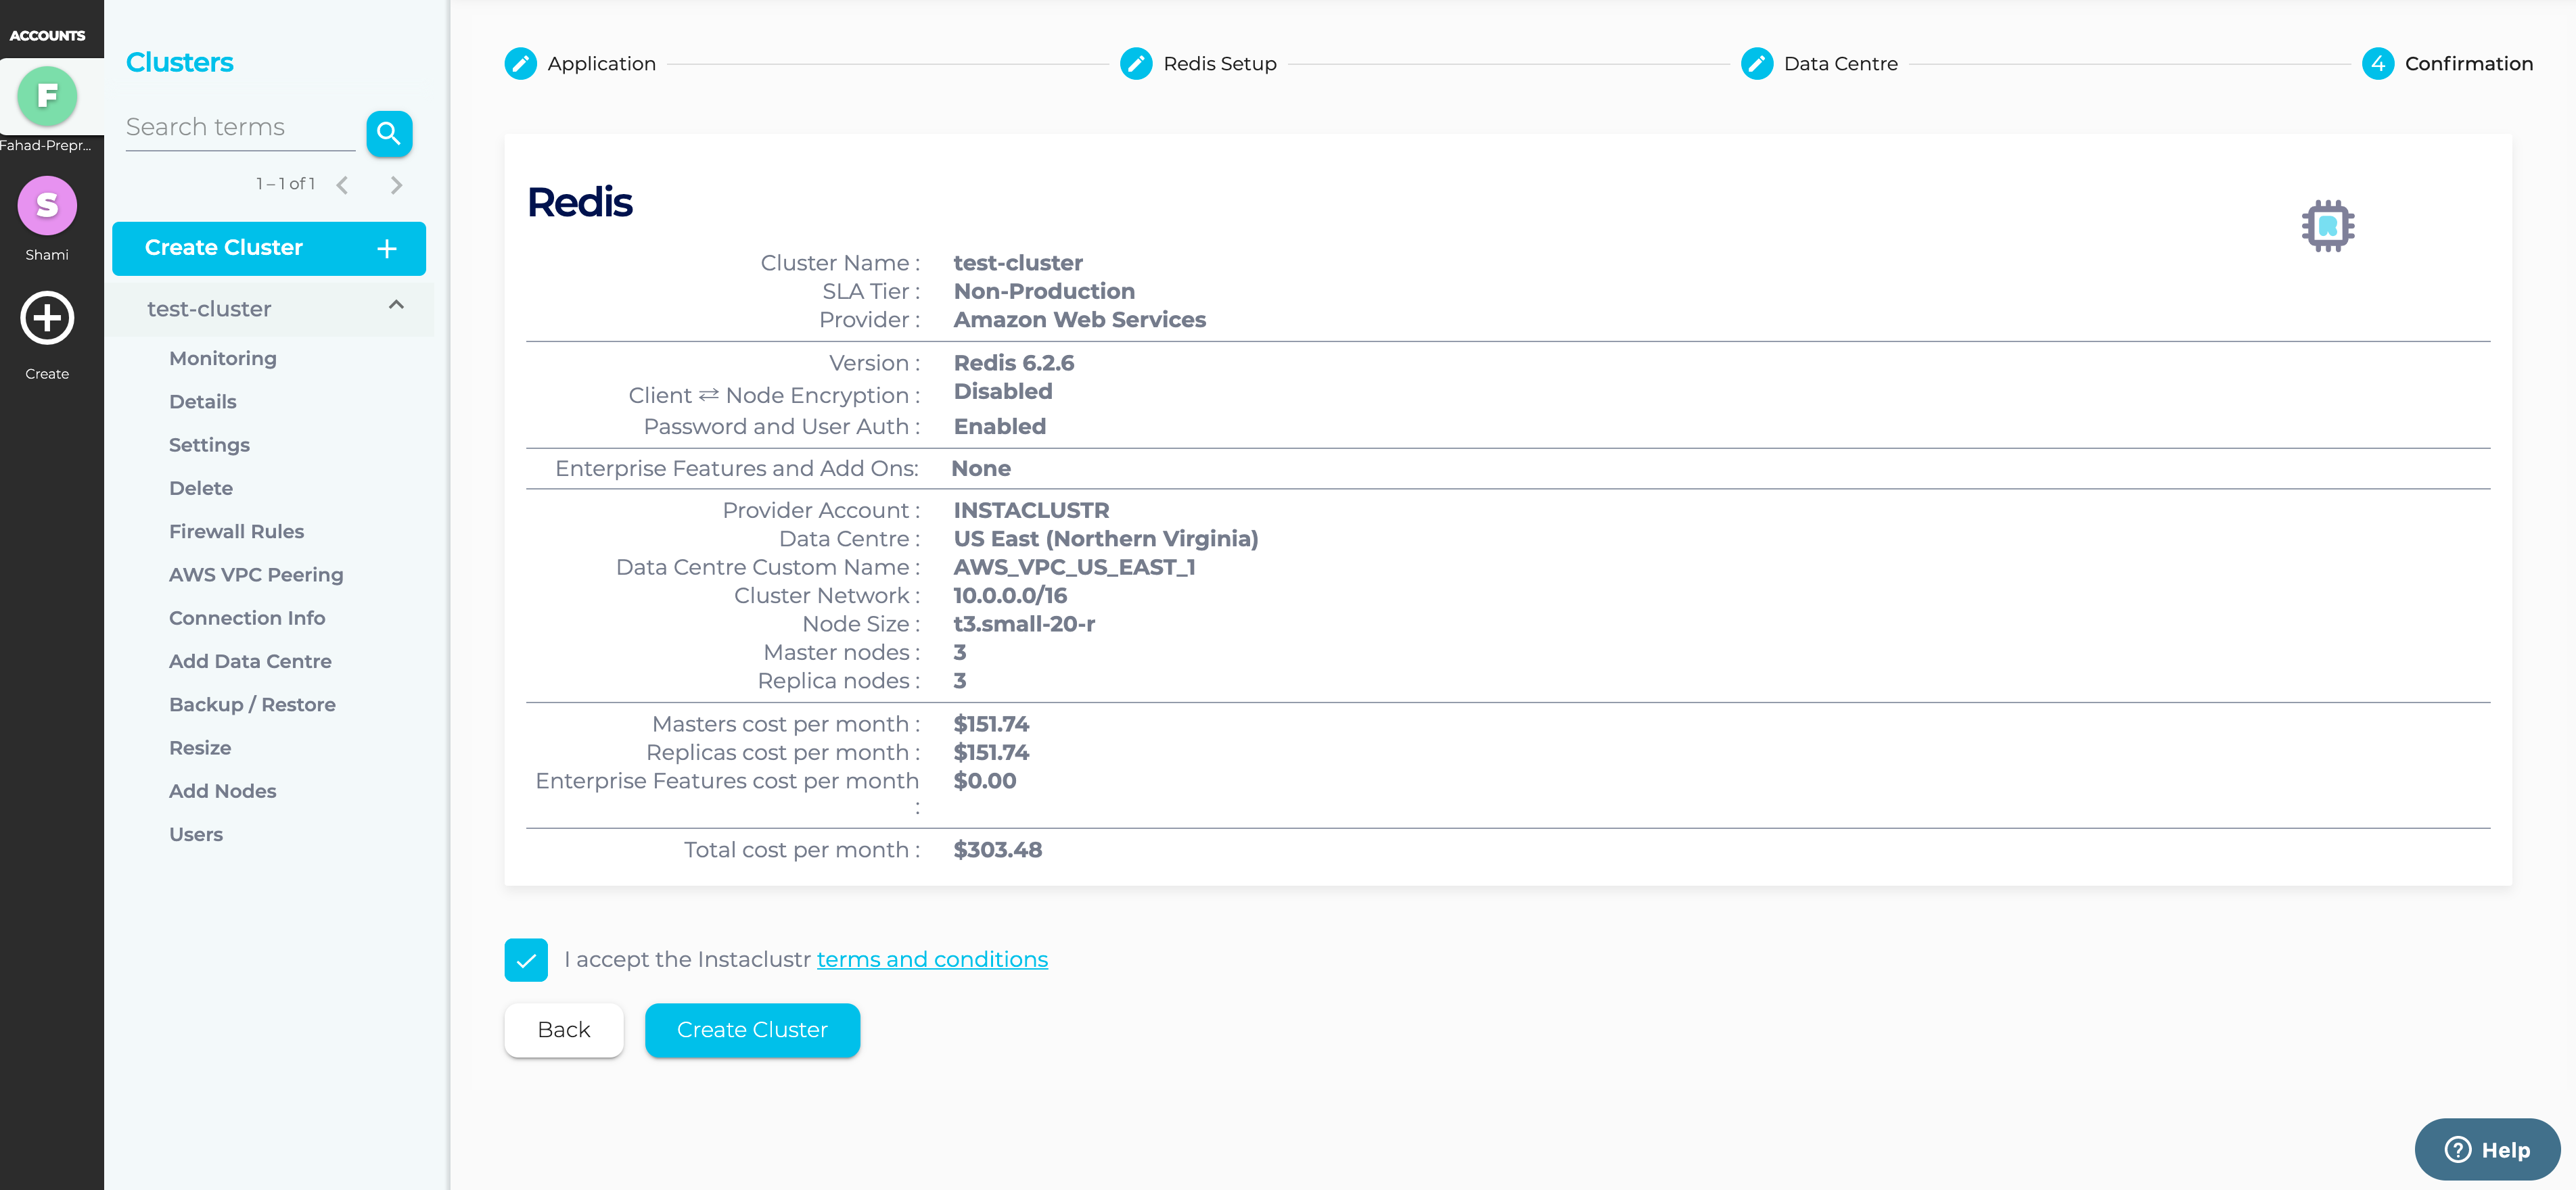Open Firewall Rules in sidebar
This screenshot has height=1190, width=2576.
pos(236,531)
